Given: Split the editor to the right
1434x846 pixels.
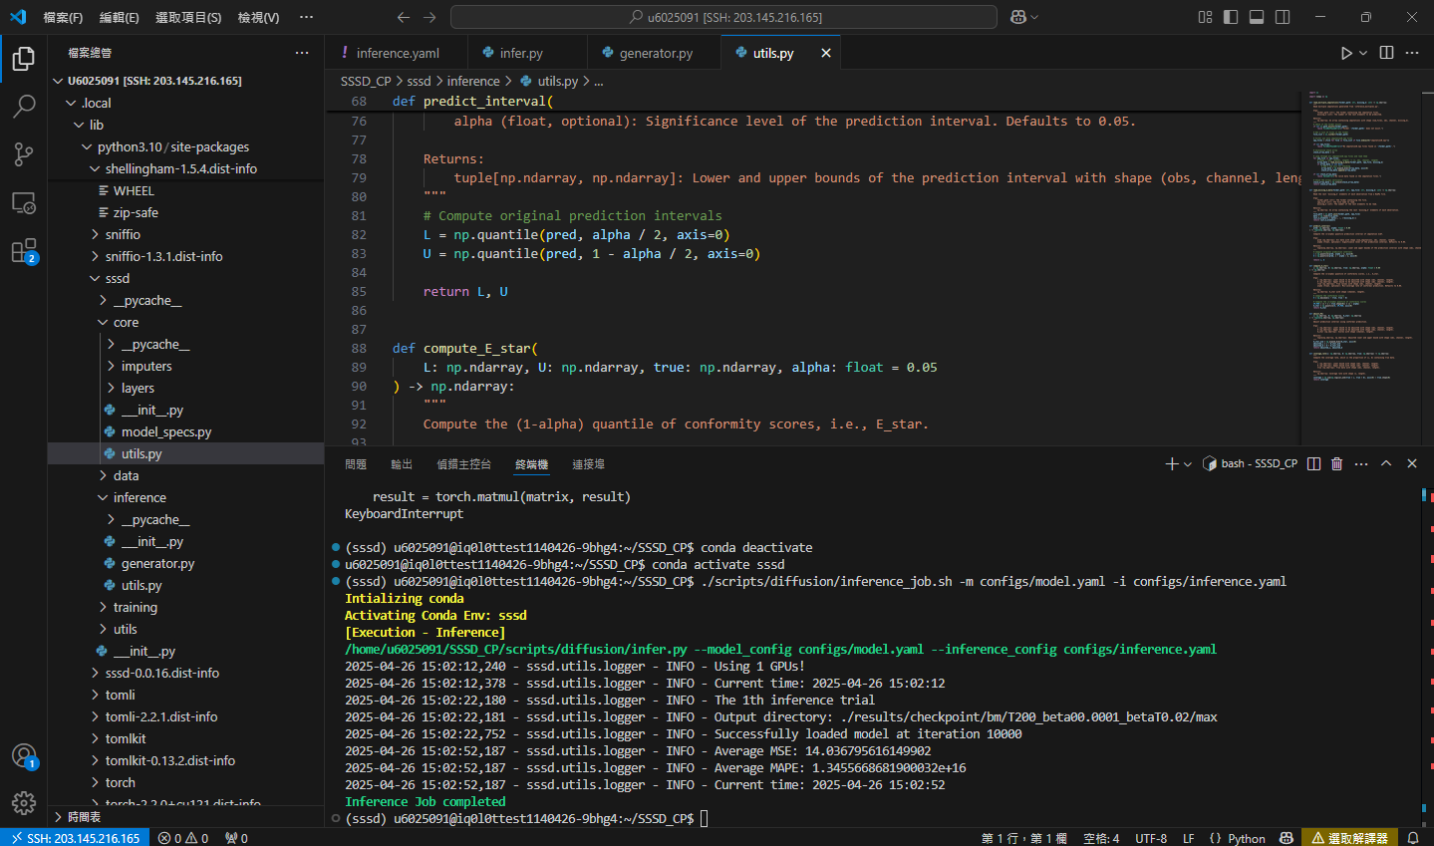Looking at the screenshot, I should [x=1386, y=53].
